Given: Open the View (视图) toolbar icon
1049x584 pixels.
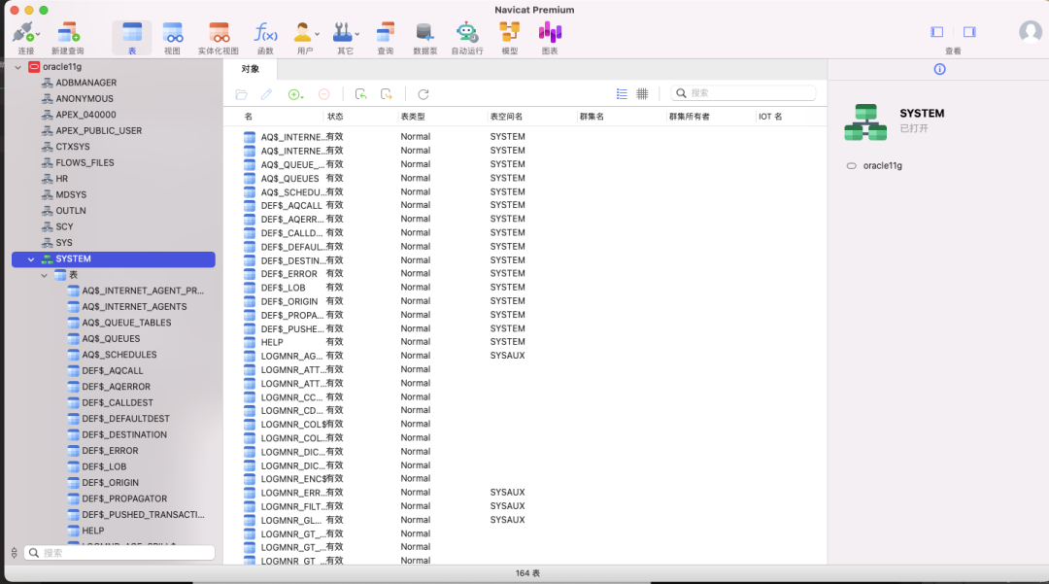Looking at the screenshot, I should 172,32.
